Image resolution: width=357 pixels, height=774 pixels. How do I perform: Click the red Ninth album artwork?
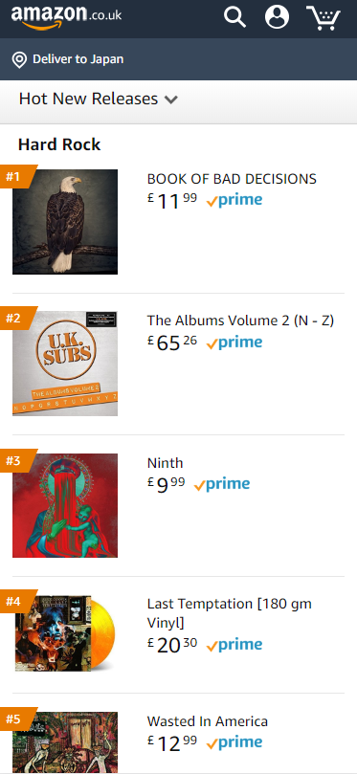coord(65,505)
